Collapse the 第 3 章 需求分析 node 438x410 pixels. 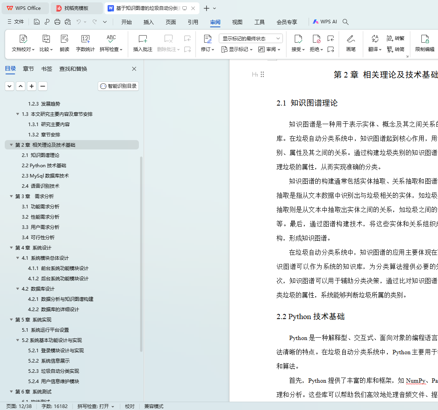[x=11, y=196]
